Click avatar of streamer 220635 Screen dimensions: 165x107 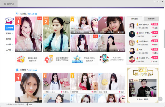point(132,34)
